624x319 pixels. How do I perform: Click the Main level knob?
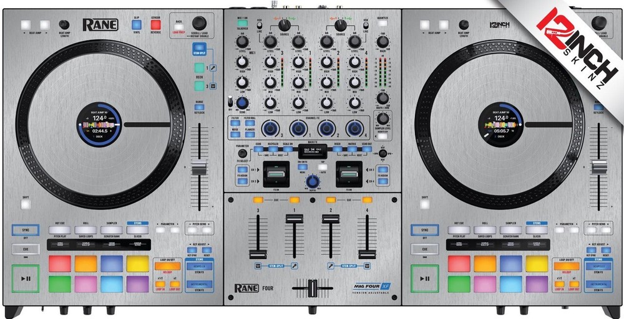[x=383, y=41]
